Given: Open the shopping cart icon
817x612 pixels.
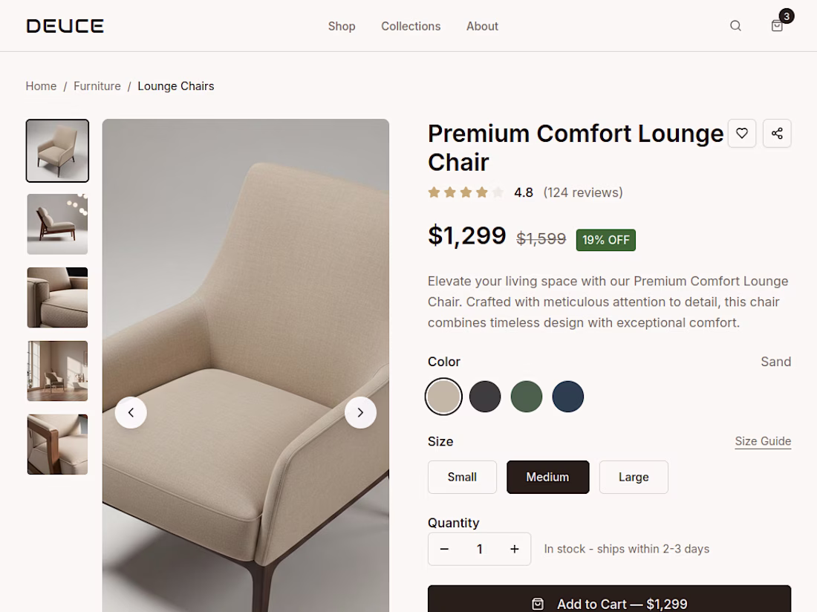Looking at the screenshot, I should [x=777, y=26].
